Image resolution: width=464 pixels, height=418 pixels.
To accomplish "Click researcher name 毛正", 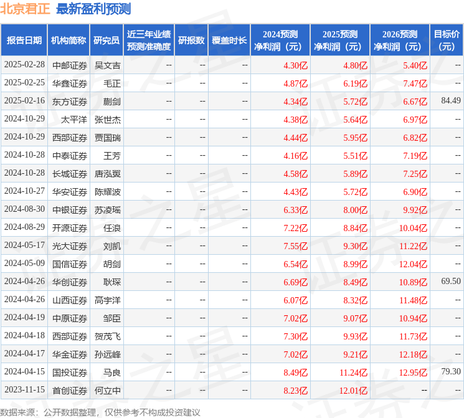I will pos(112,83).
